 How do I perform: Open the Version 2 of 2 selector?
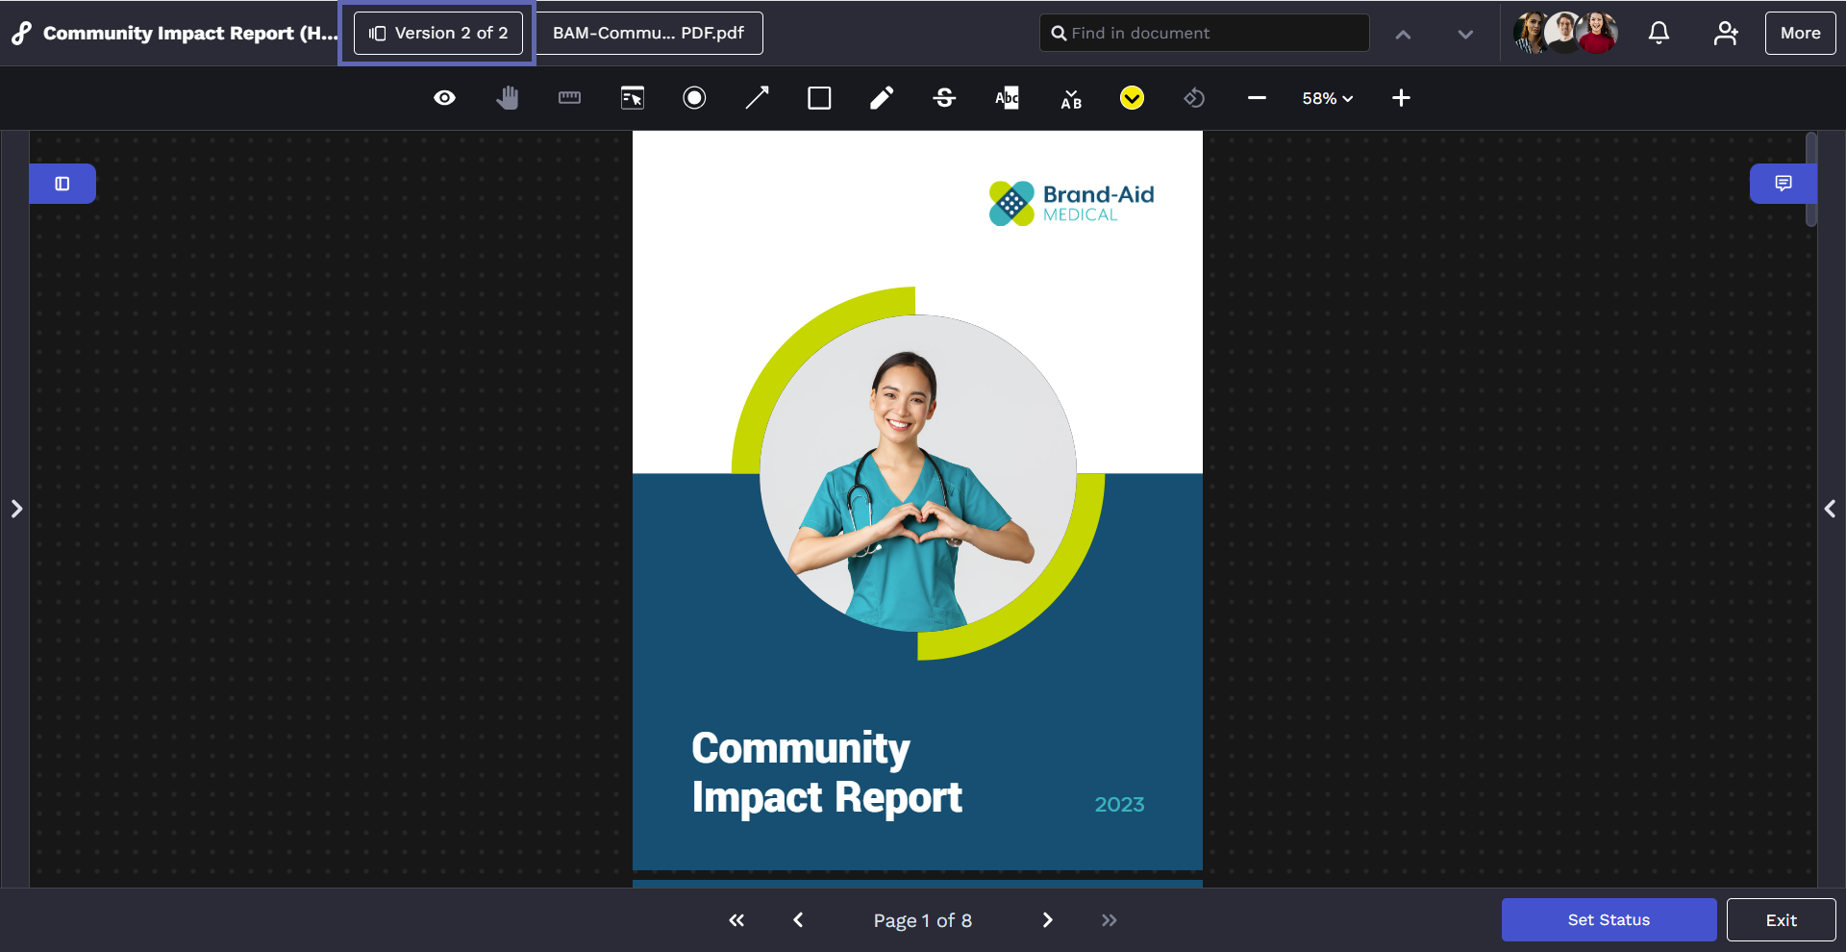coord(438,33)
